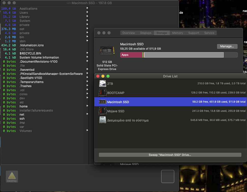Expand the Applications folder arrow

[87, 8]
